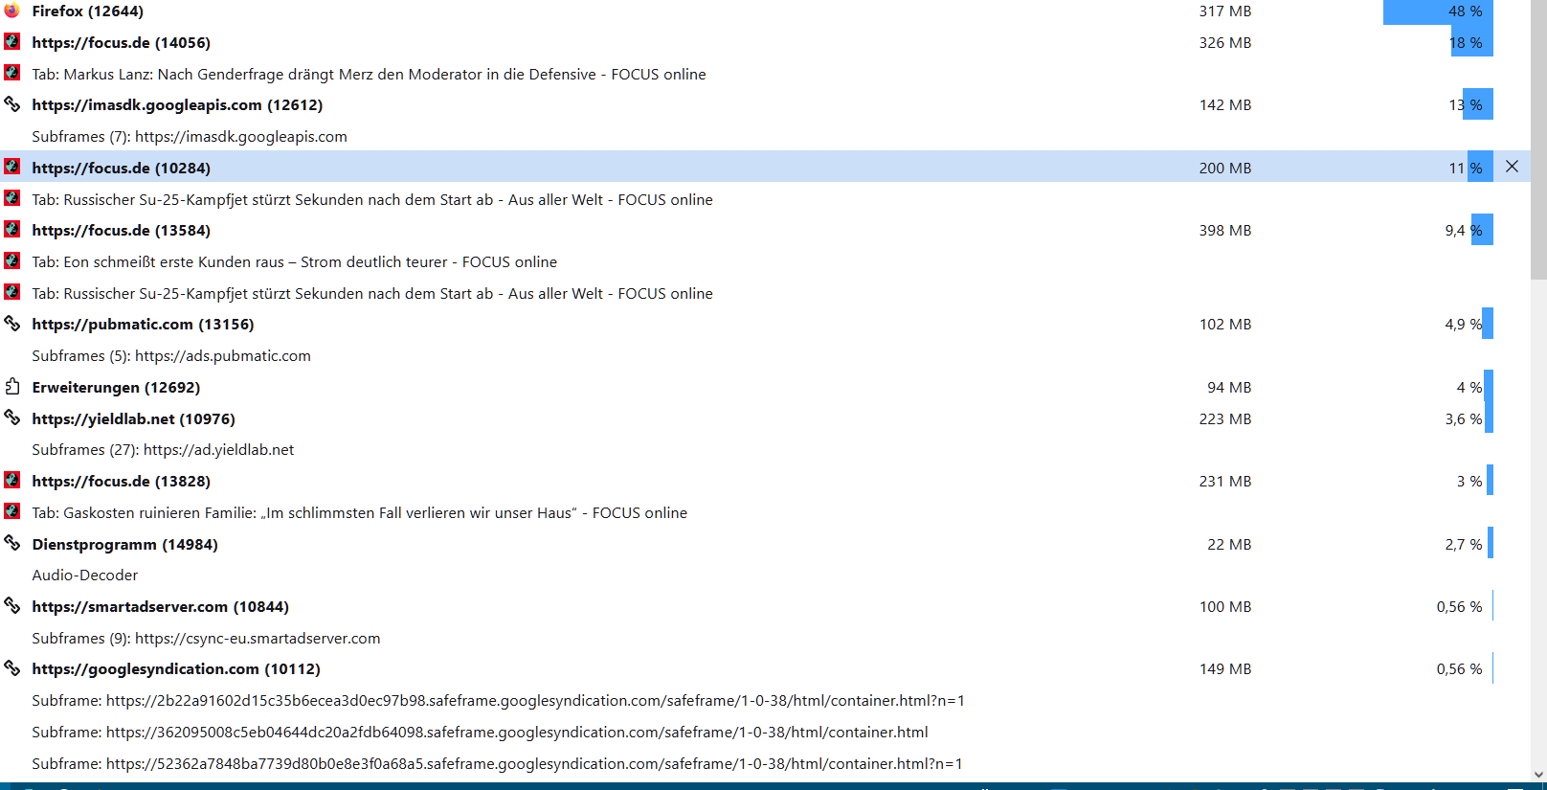Select the https://pubmatic.com (13156) process name
1547x790 pixels.
(144, 325)
